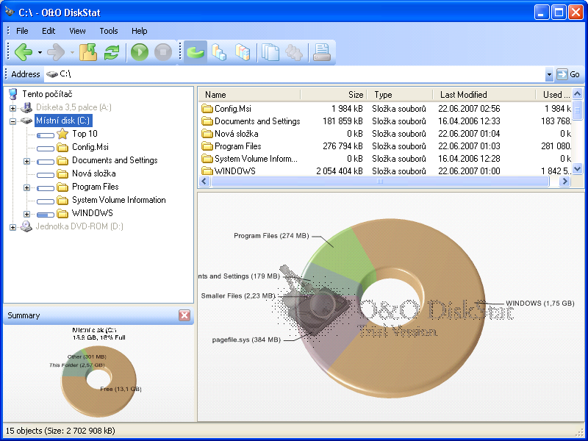Screen dimensions: 588x441
Task: Open the Back history dropdown arrow
Action: pos(40,52)
